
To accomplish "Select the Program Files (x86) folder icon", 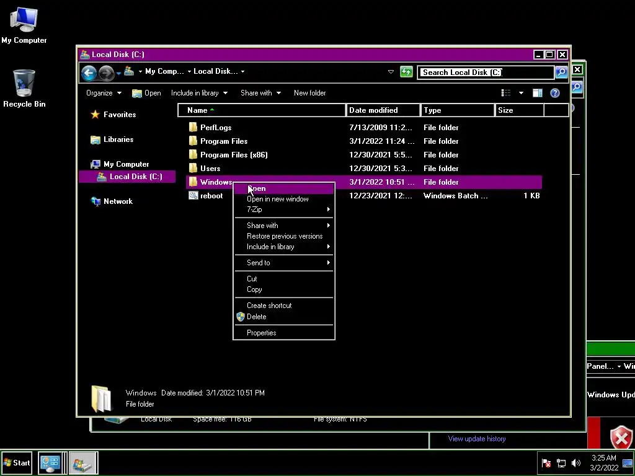I will coord(193,154).
